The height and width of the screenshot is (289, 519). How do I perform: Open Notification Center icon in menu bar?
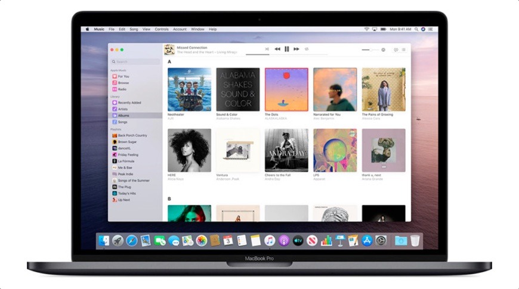pyautogui.click(x=431, y=29)
